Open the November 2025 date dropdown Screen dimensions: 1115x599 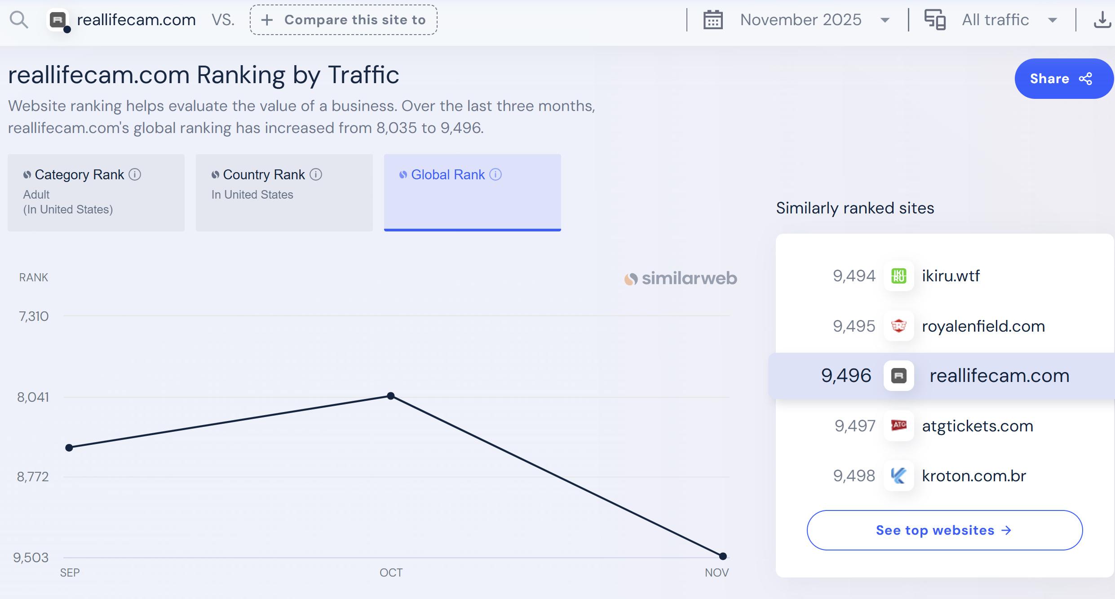(885, 20)
